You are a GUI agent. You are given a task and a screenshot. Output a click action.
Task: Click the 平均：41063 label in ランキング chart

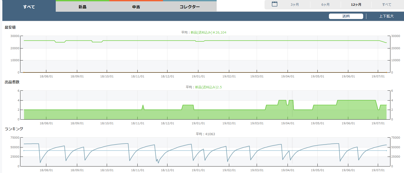coord(205,134)
